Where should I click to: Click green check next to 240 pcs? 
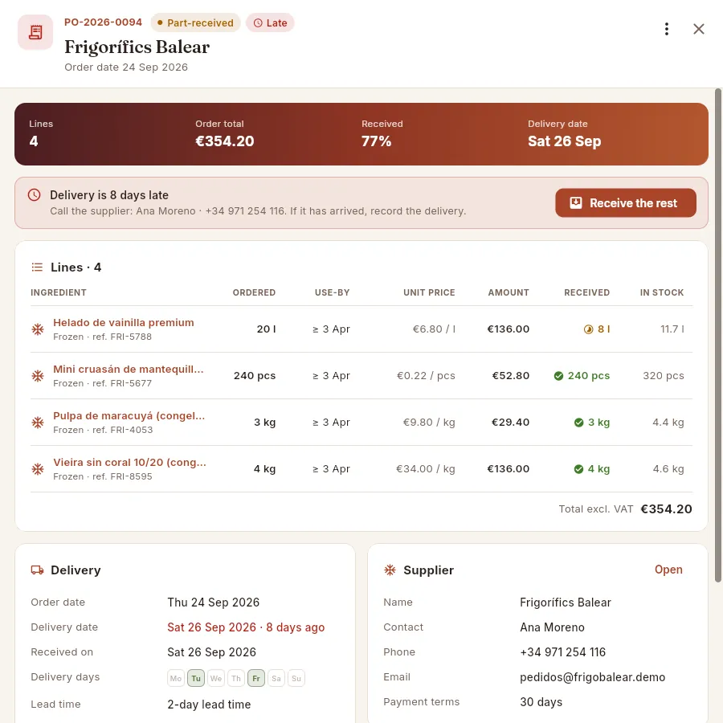tap(558, 376)
